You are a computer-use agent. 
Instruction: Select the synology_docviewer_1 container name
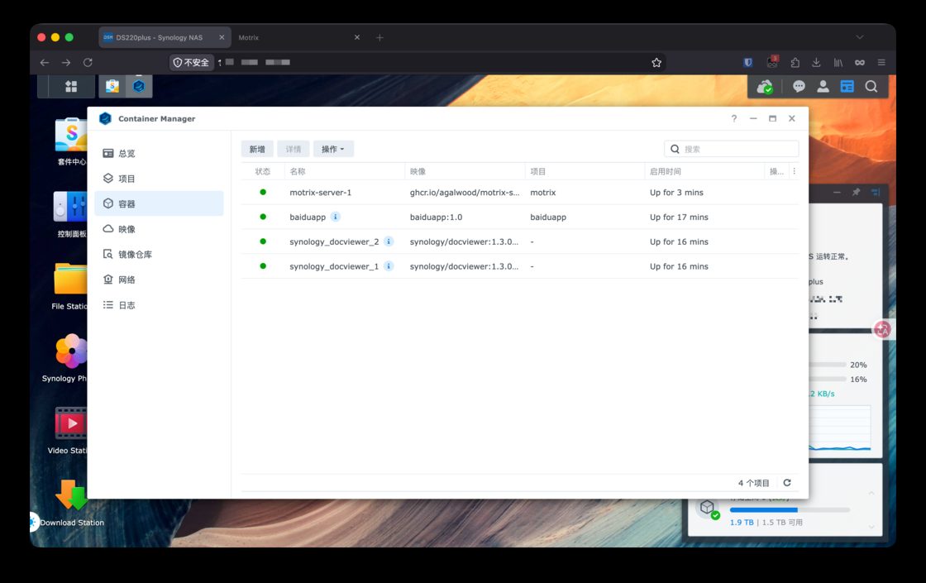pos(334,266)
